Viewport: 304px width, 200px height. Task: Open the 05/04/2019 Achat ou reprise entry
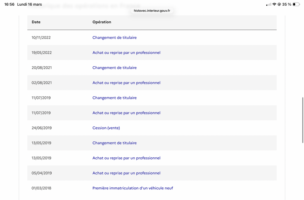127,173
